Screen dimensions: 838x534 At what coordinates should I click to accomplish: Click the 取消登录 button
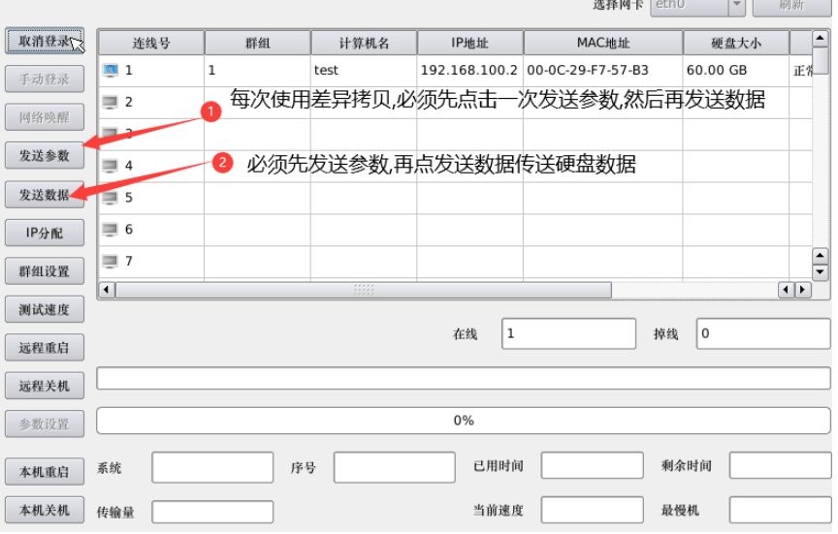click(44, 41)
